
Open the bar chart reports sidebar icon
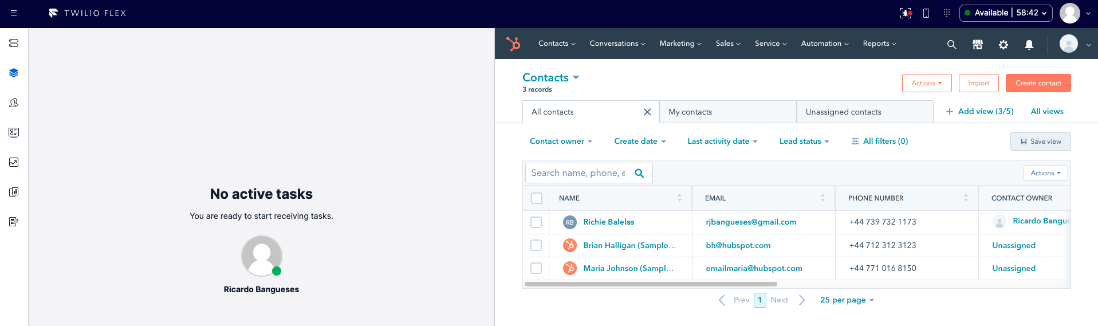(x=14, y=192)
